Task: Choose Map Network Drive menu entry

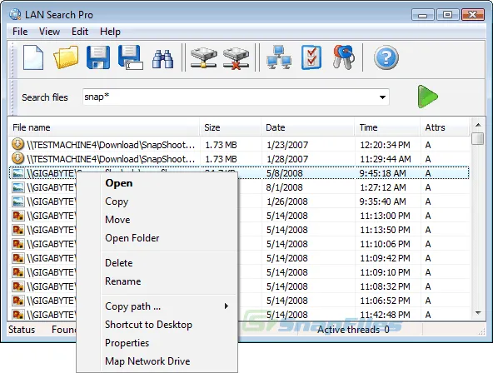Action: (x=147, y=361)
